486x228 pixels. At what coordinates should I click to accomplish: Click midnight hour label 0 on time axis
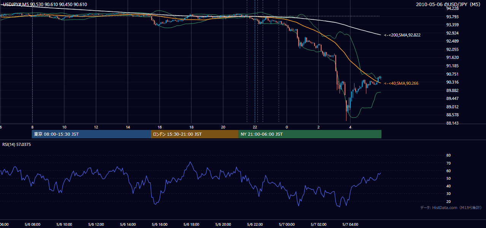click(287, 127)
